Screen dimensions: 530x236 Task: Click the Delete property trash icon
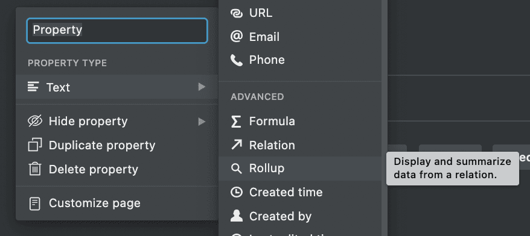point(34,169)
